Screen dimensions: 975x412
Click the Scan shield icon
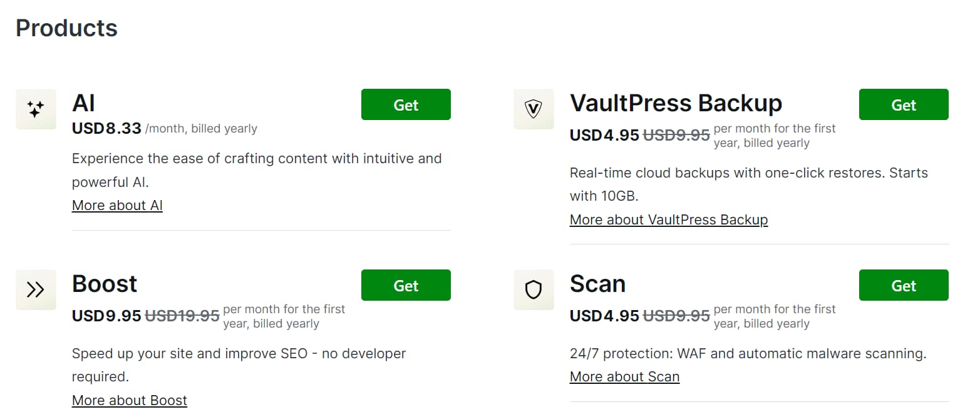(x=534, y=289)
